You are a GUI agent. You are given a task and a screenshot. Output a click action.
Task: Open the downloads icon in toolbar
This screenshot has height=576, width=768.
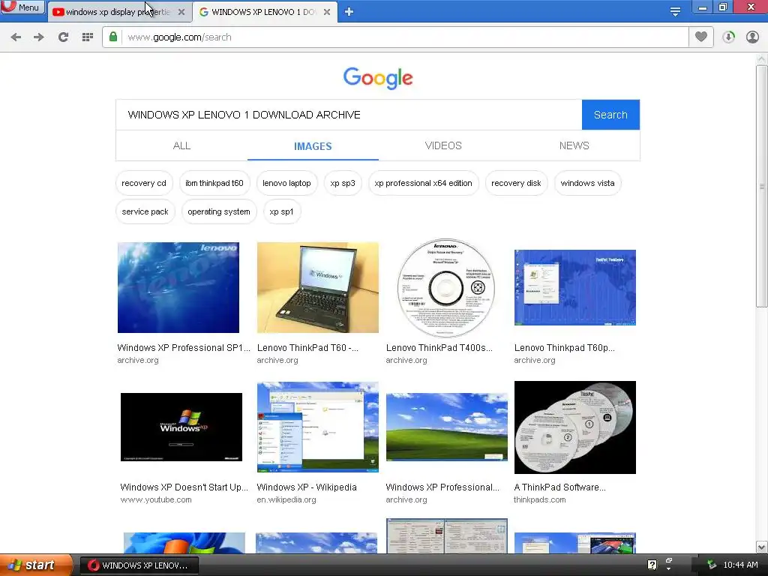point(728,37)
